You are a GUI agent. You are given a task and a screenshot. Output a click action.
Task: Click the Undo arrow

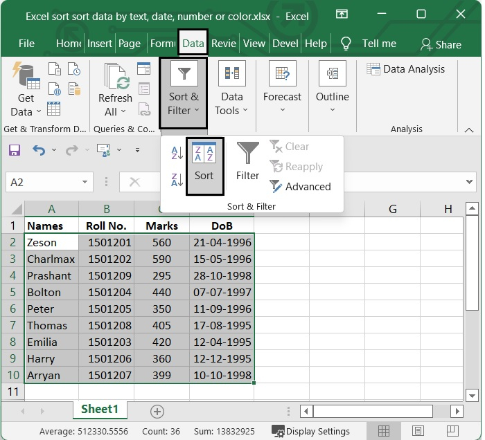tap(38, 150)
